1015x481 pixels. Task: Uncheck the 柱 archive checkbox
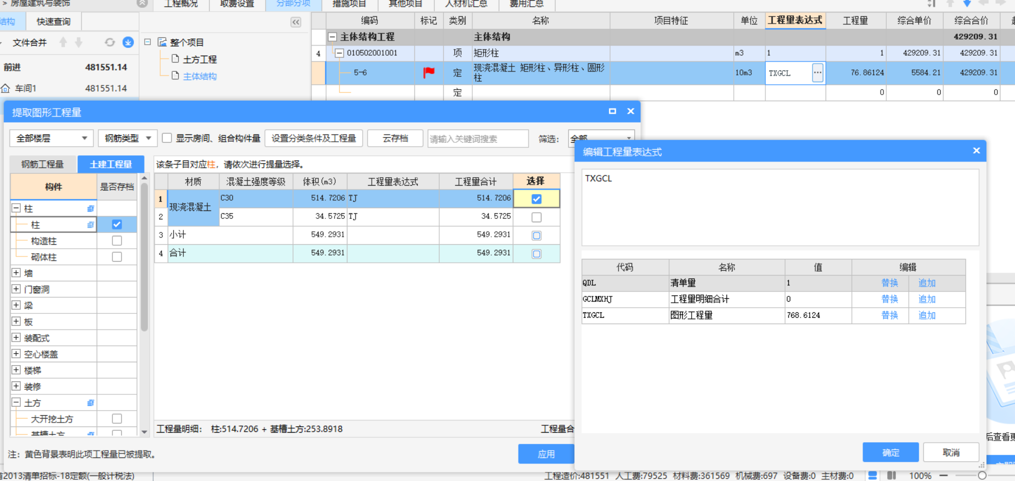117,224
